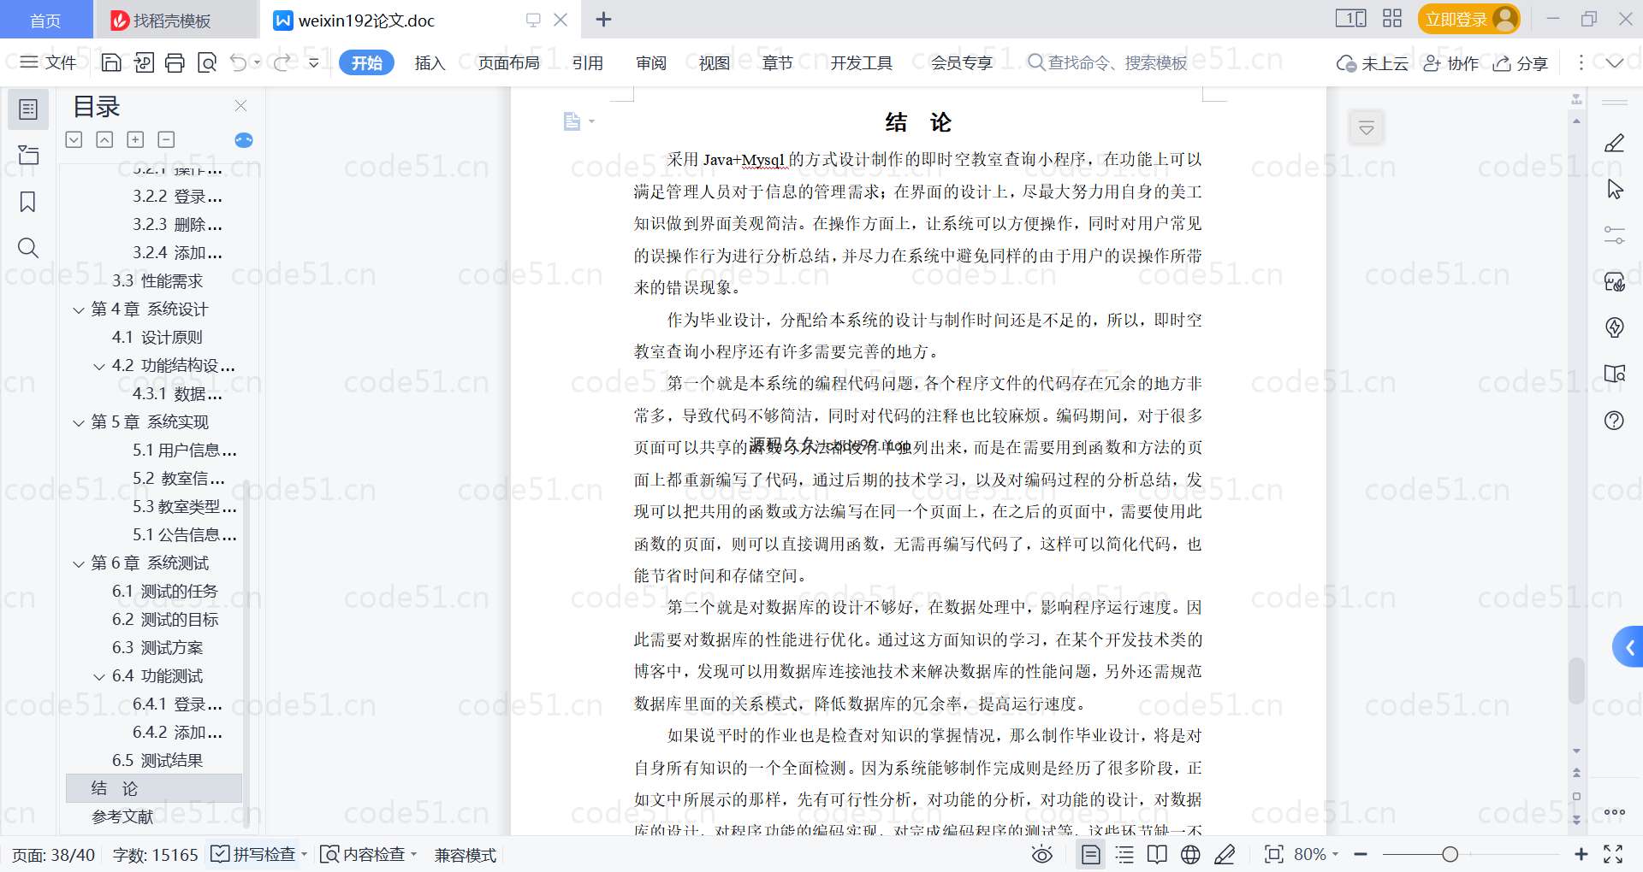Select the cursor selection tool in right sidebar
The image size is (1643, 872).
(x=1615, y=189)
